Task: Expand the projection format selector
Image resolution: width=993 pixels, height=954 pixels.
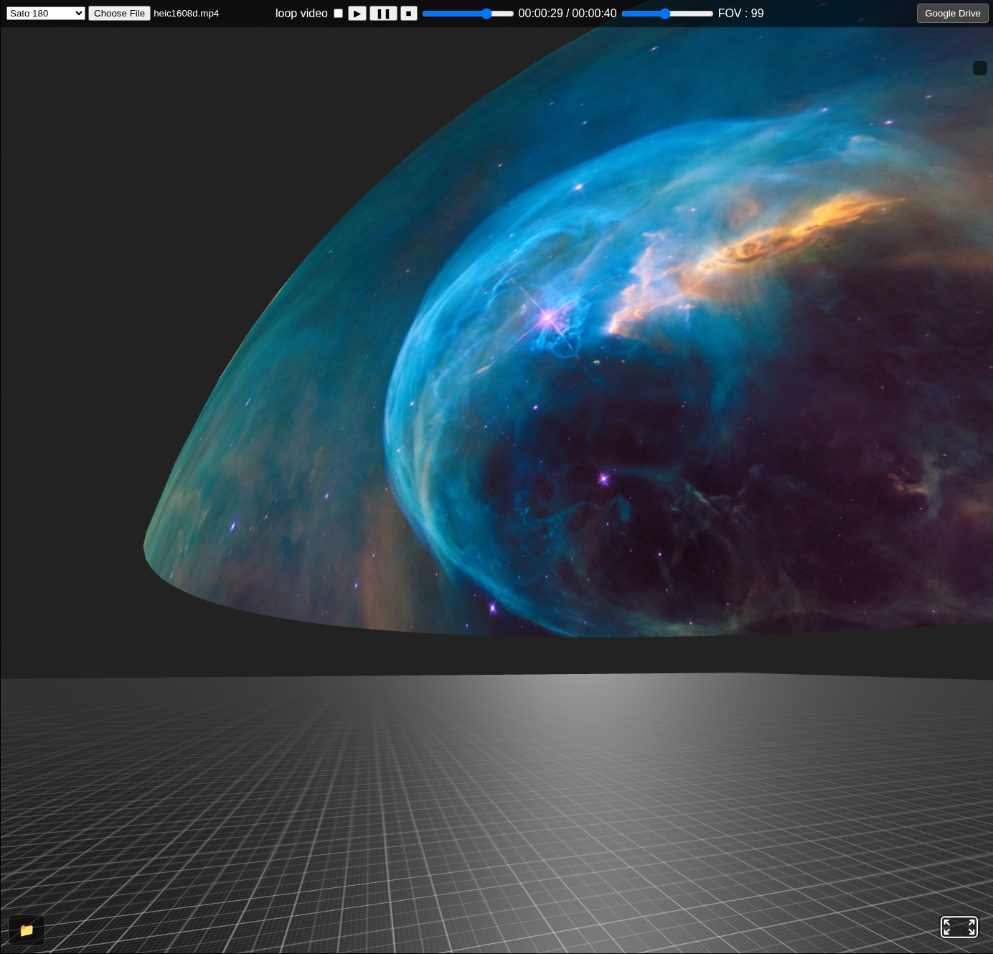Action: tap(45, 12)
